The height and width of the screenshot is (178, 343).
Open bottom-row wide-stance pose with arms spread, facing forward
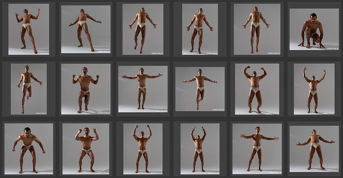[257, 148]
